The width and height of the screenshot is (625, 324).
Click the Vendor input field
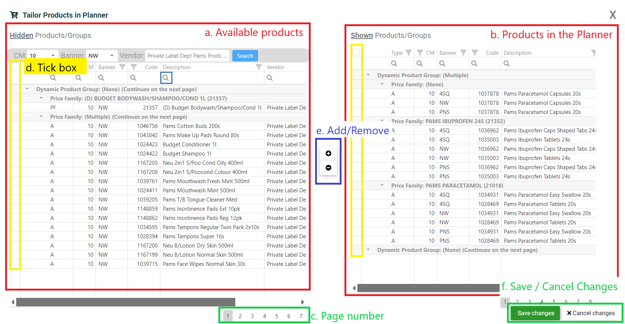pyautogui.click(x=187, y=56)
